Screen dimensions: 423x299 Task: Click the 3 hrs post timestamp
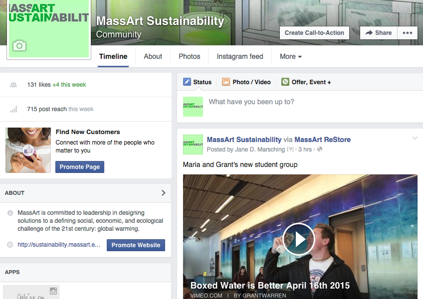click(305, 149)
